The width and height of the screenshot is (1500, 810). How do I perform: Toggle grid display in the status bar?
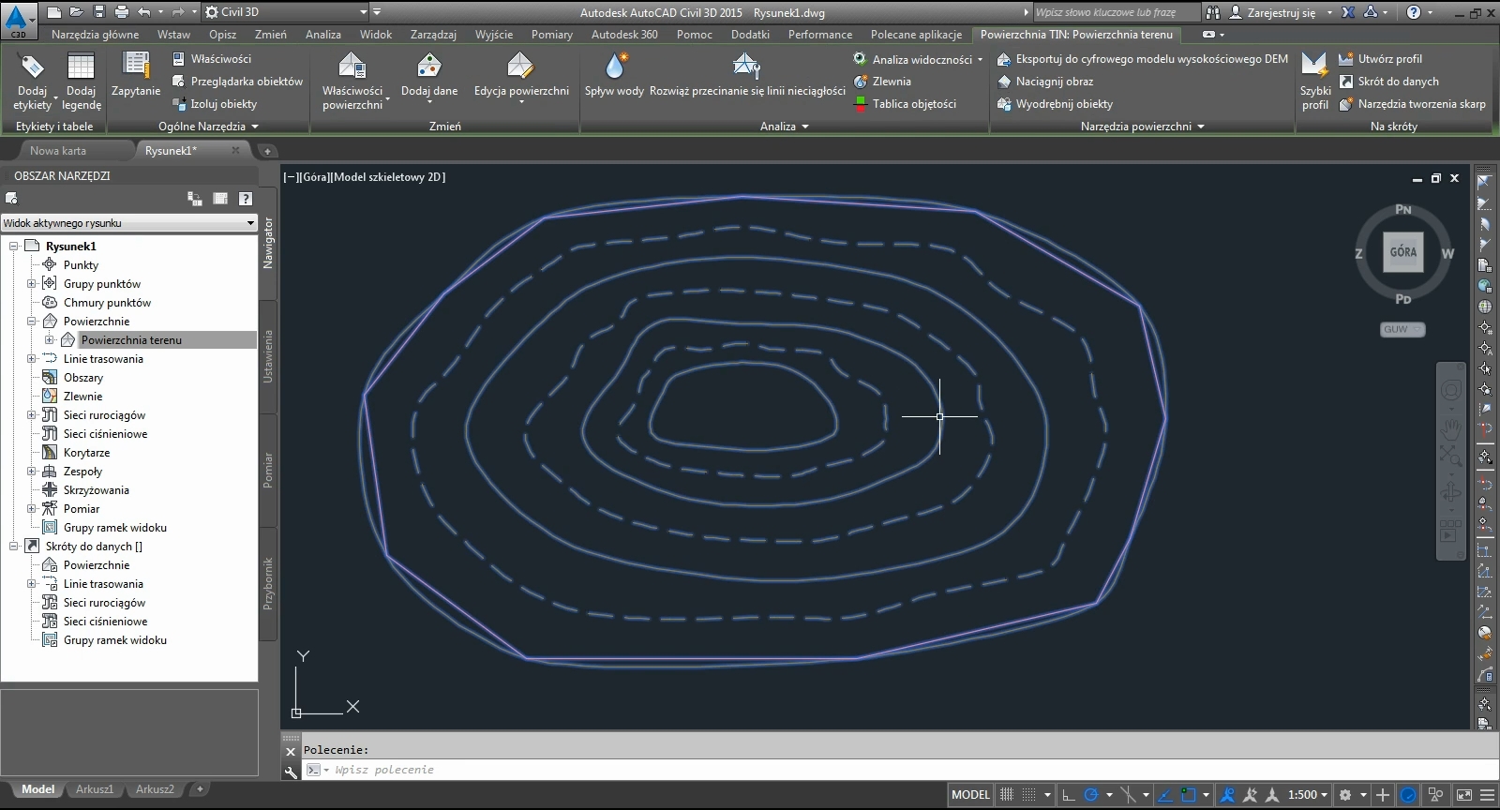1007,795
